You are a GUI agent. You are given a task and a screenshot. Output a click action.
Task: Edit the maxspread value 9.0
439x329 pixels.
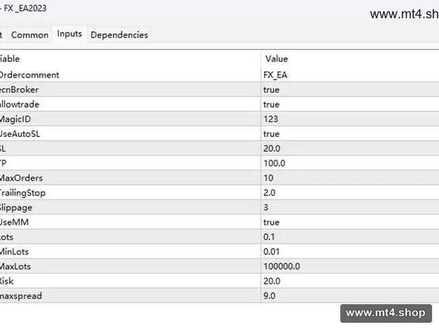click(350, 295)
